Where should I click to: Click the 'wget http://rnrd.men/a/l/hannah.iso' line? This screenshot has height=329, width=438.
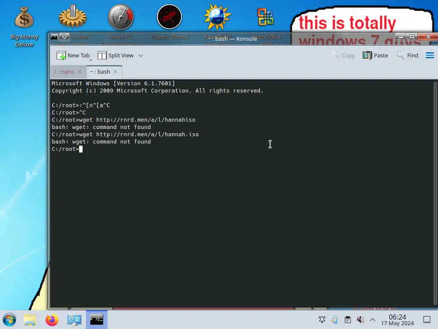[125, 134]
